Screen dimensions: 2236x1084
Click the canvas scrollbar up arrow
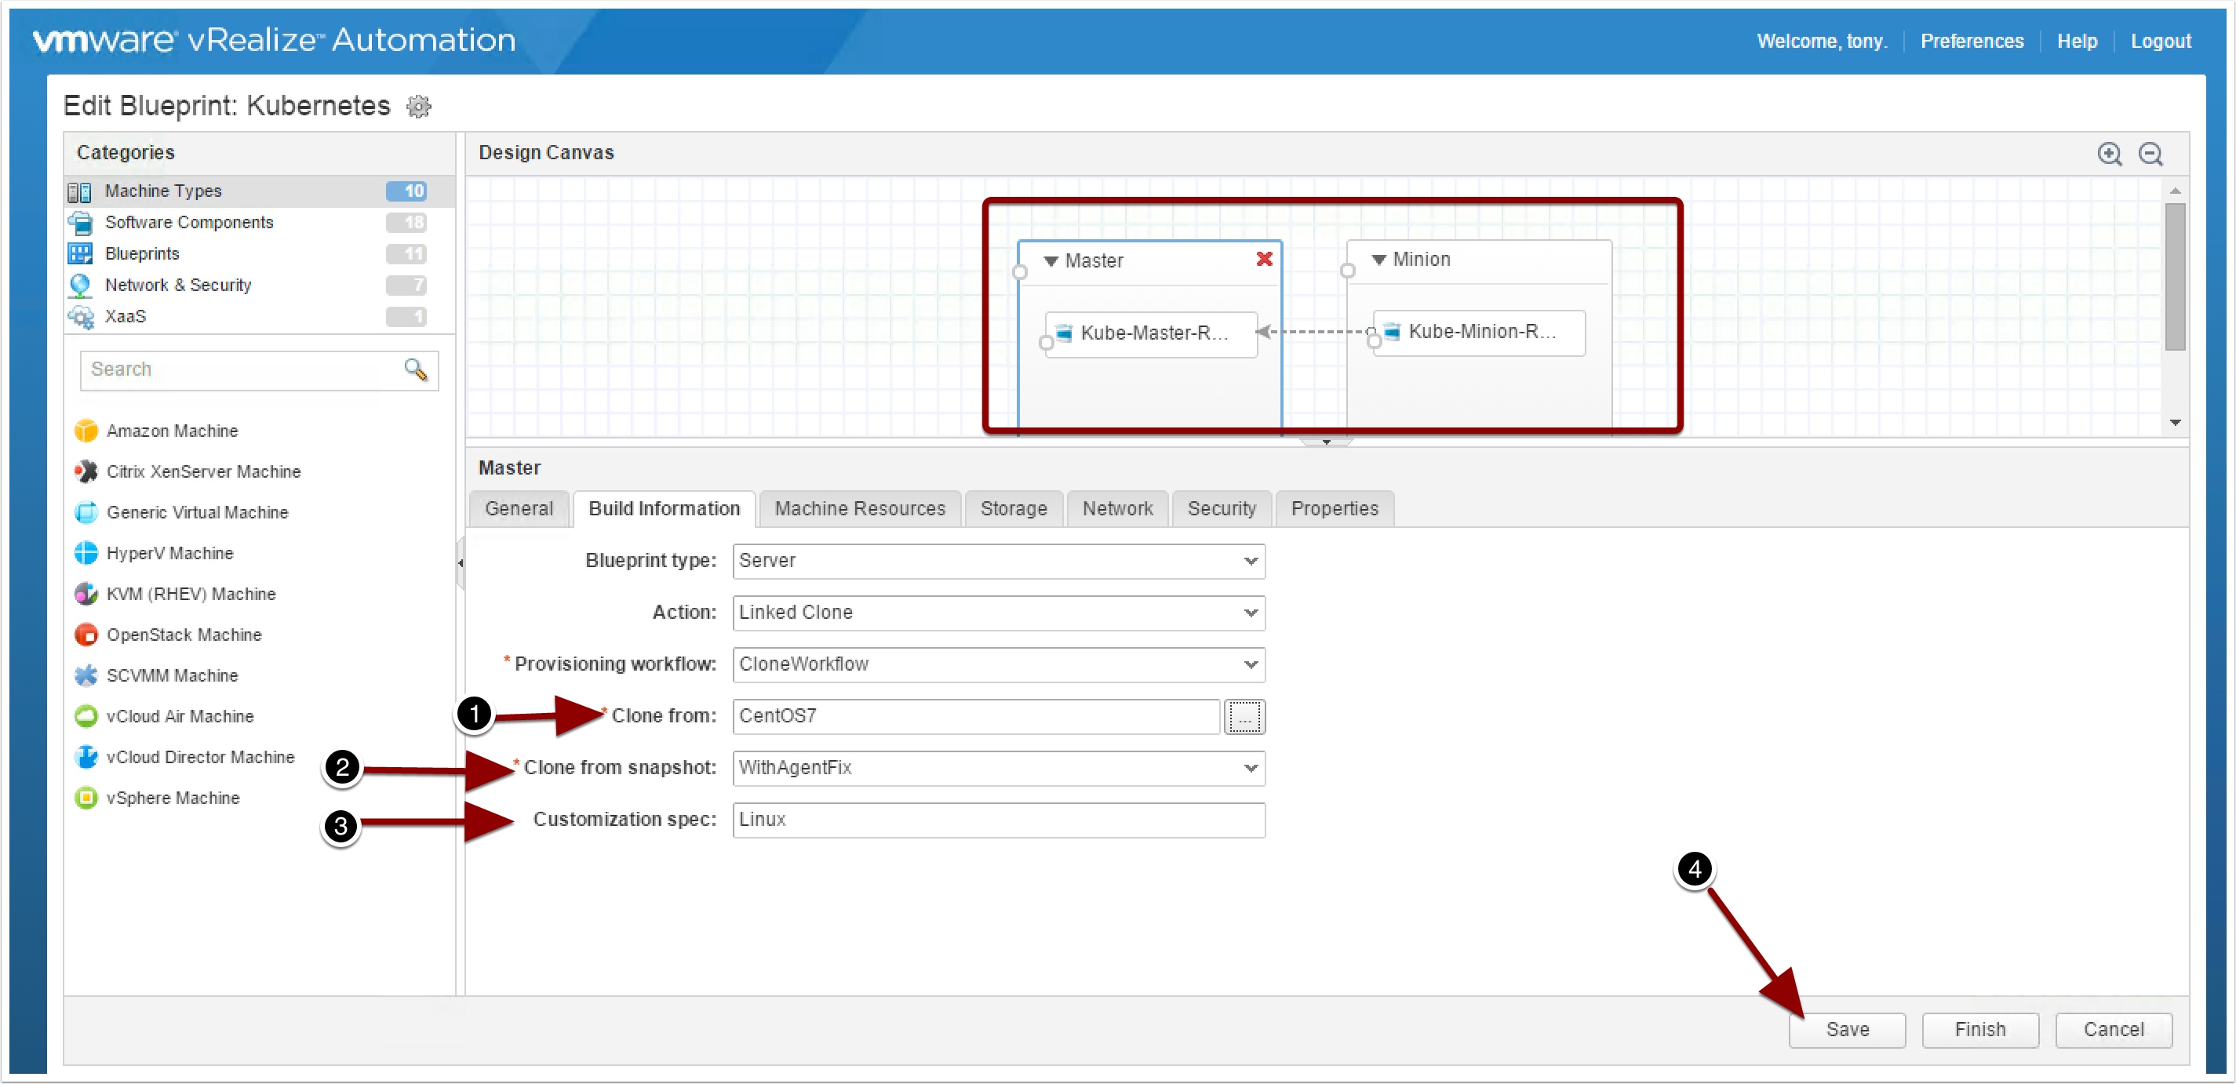click(2174, 190)
